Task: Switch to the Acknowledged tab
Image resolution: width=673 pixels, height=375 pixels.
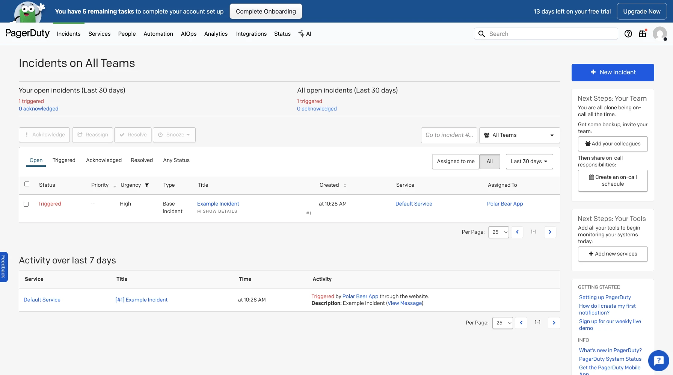Action: (x=104, y=160)
